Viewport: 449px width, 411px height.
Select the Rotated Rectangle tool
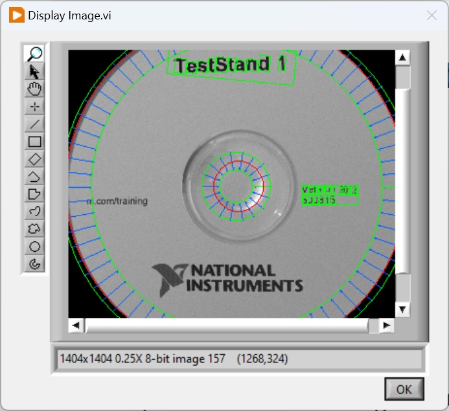pyautogui.click(x=34, y=159)
